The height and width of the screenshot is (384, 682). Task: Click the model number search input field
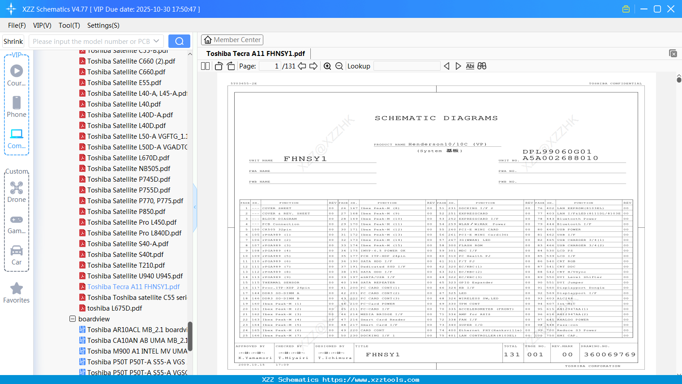92,41
